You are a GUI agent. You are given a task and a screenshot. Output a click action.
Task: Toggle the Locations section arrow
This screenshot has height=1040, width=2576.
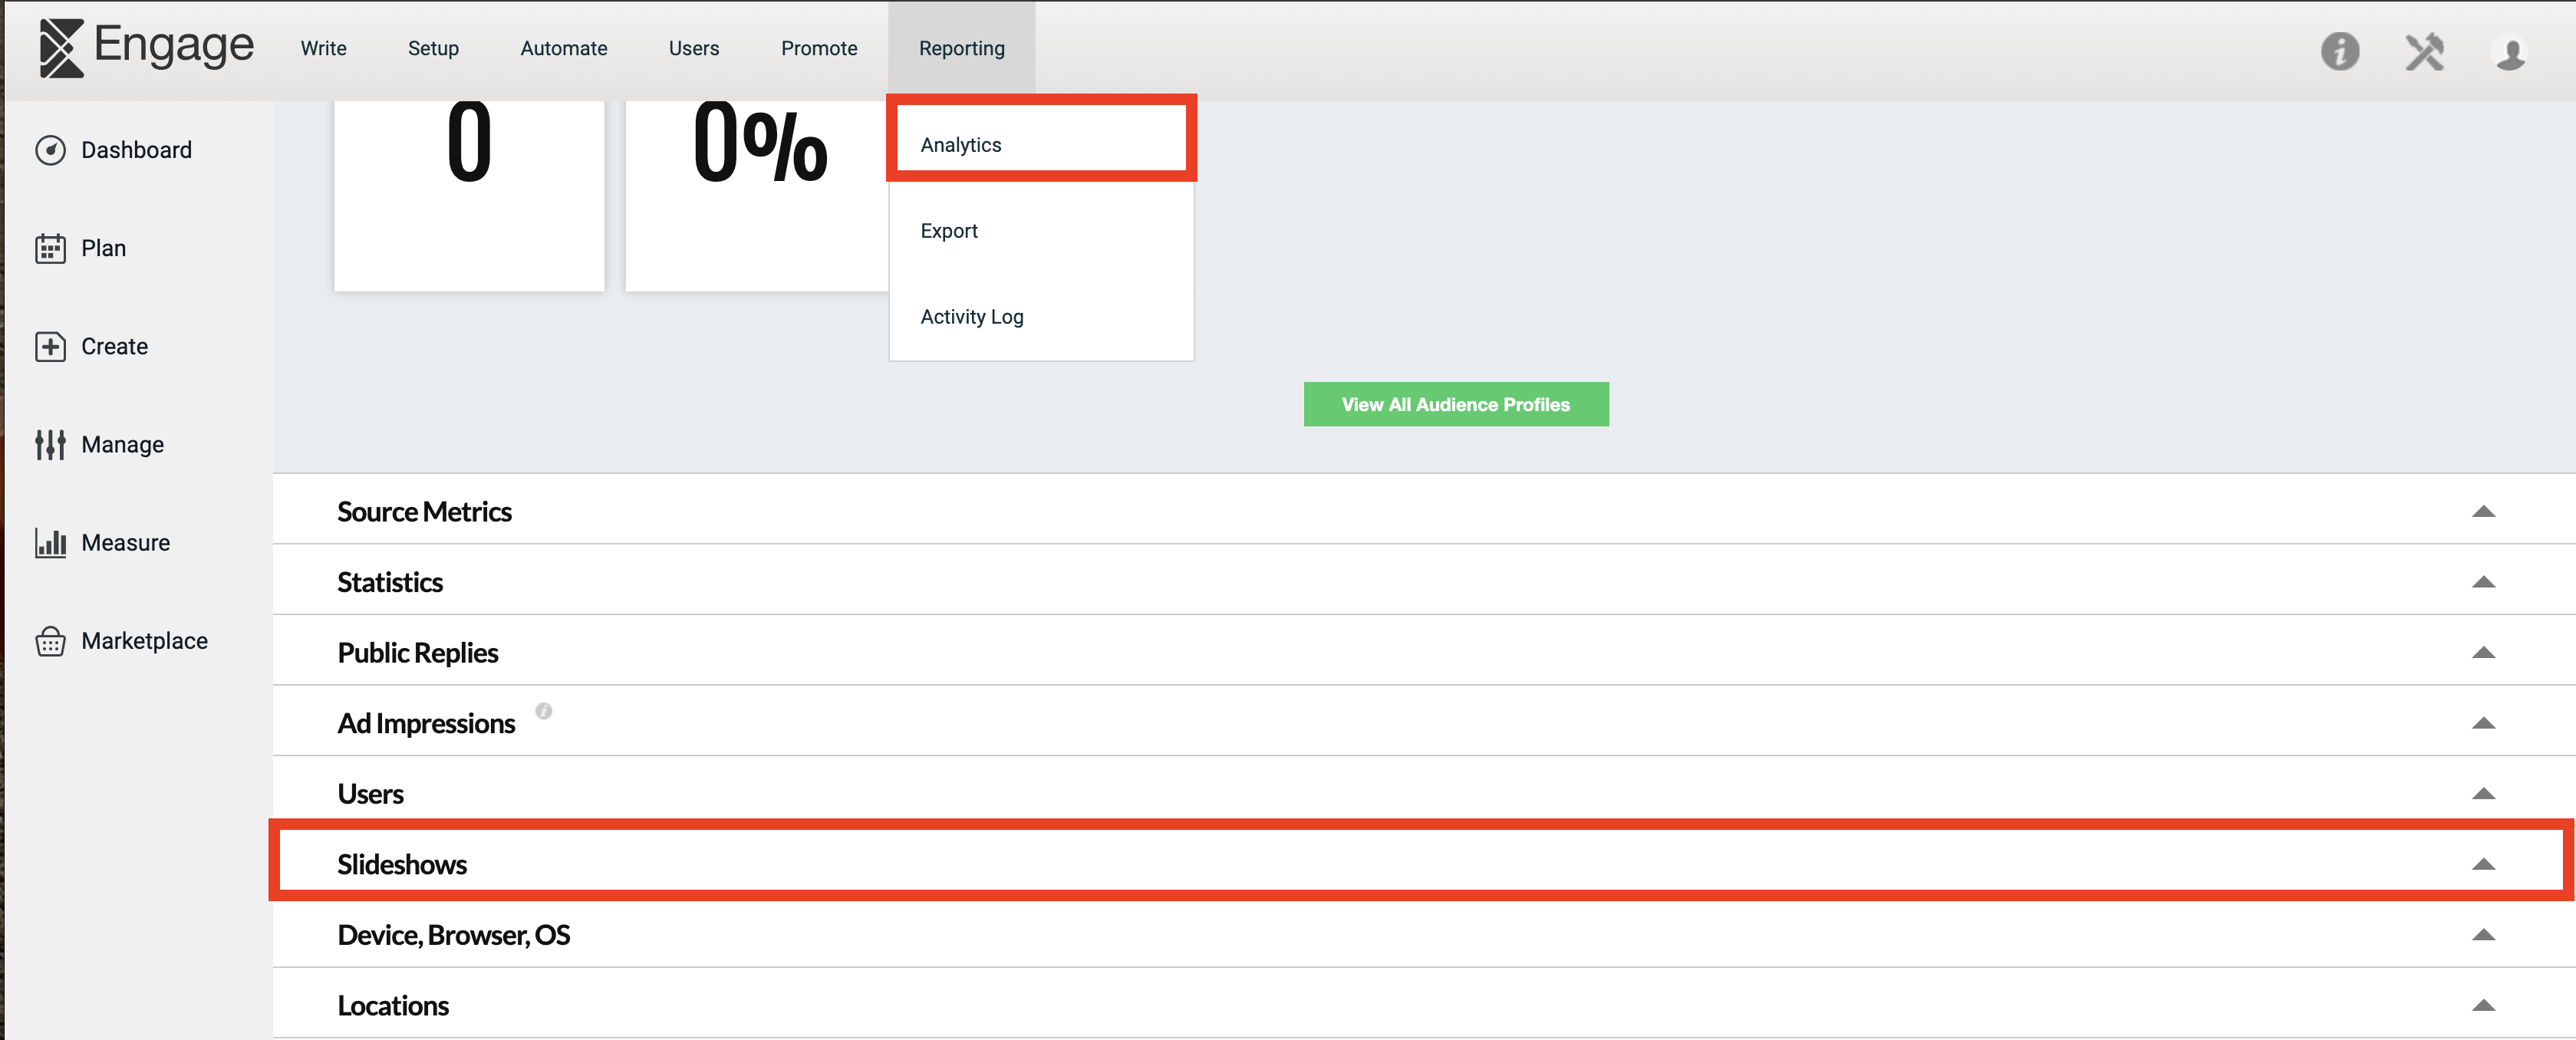(2483, 1005)
